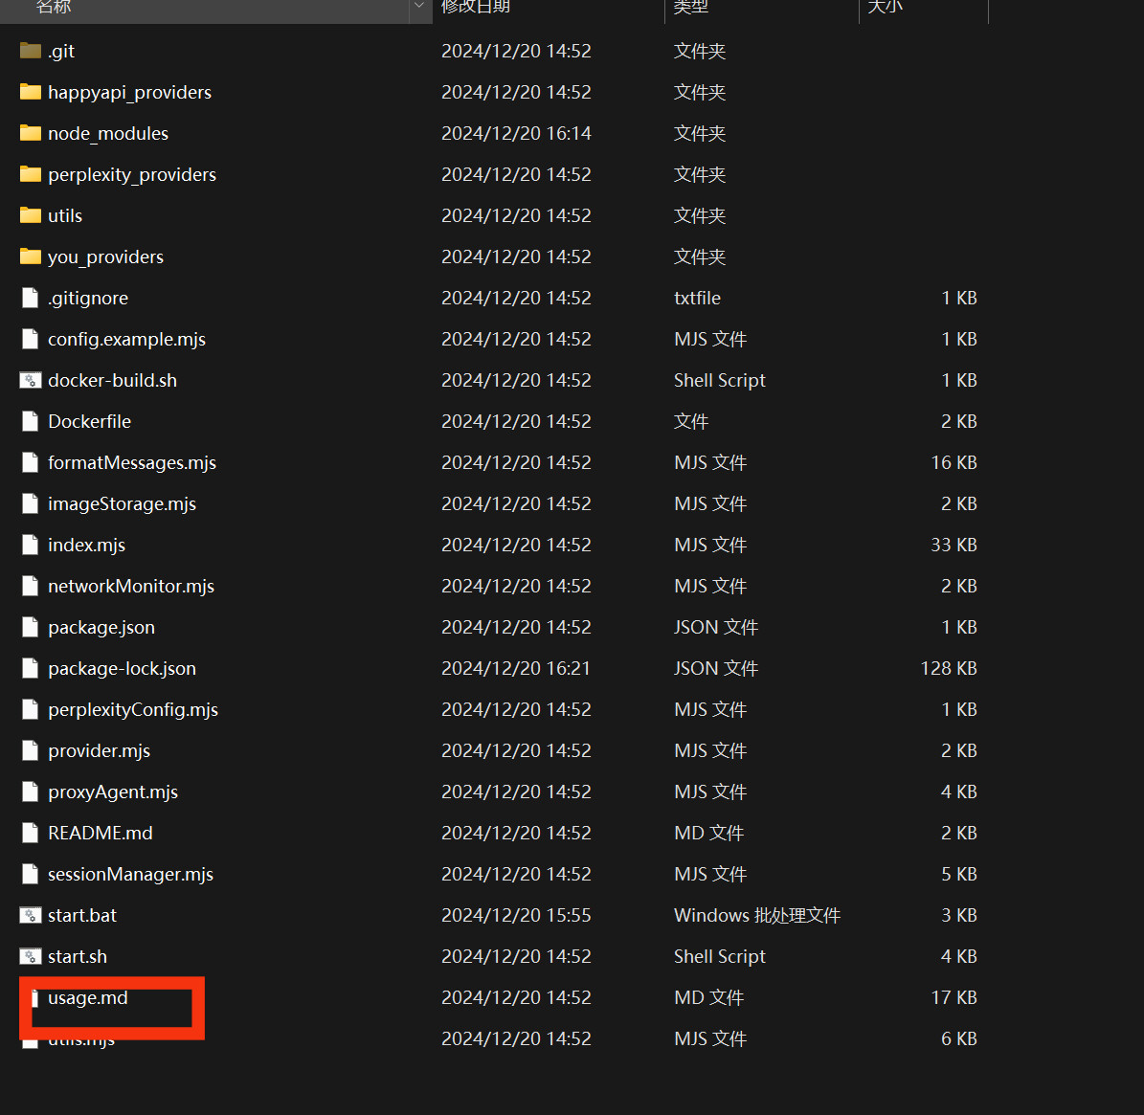Expand the name column header dropdown arrow
Screen dimensions: 1144x1115
click(418, 7)
